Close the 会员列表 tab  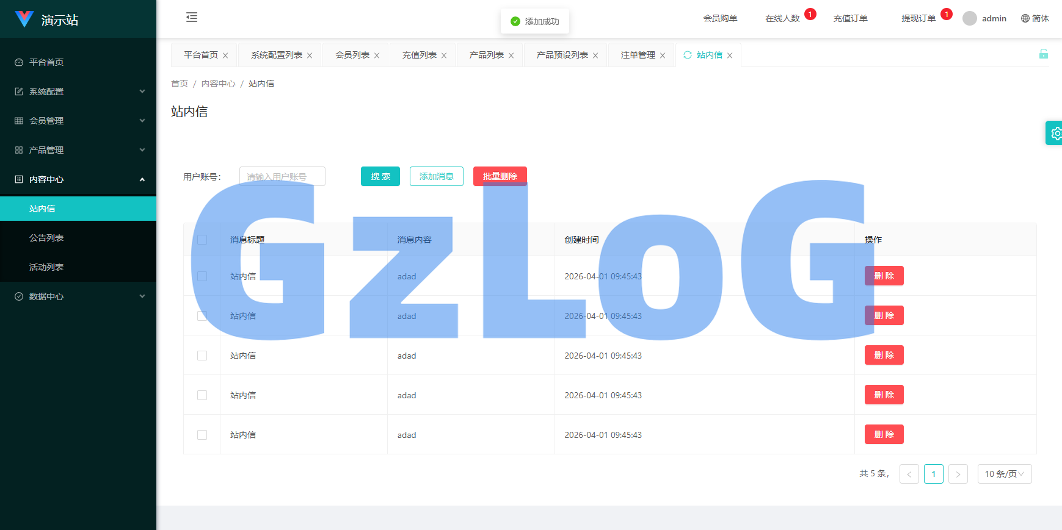377,56
